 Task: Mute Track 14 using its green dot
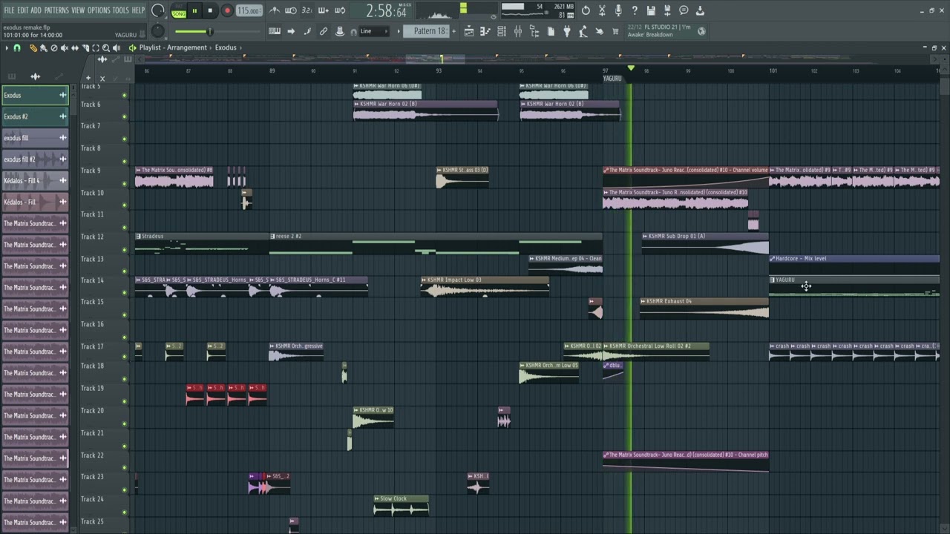point(124,293)
